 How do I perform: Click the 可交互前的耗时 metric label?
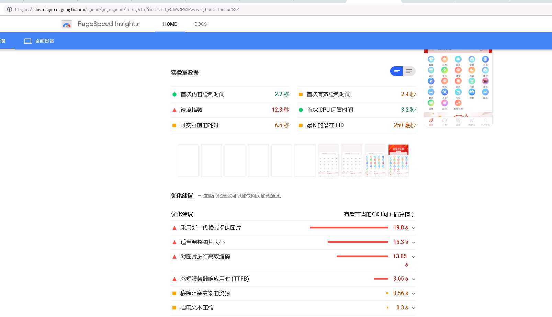click(x=200, y=125)
